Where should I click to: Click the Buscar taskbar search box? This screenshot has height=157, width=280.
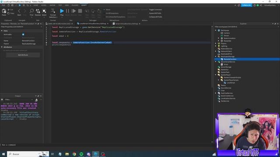click(x=28, y=154)
